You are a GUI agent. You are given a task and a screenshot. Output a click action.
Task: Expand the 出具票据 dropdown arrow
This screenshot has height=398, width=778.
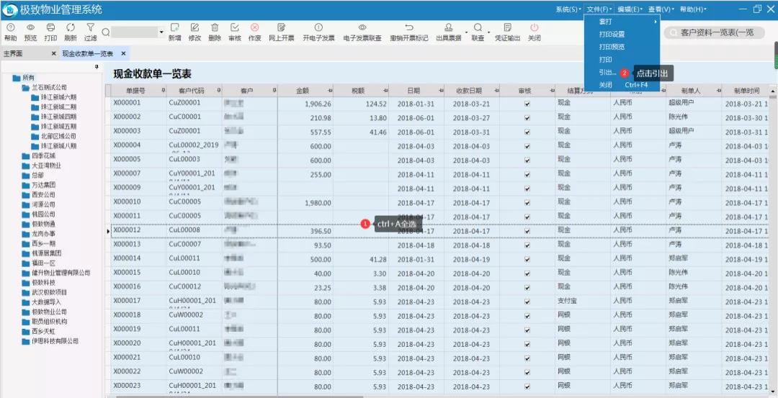466,32
